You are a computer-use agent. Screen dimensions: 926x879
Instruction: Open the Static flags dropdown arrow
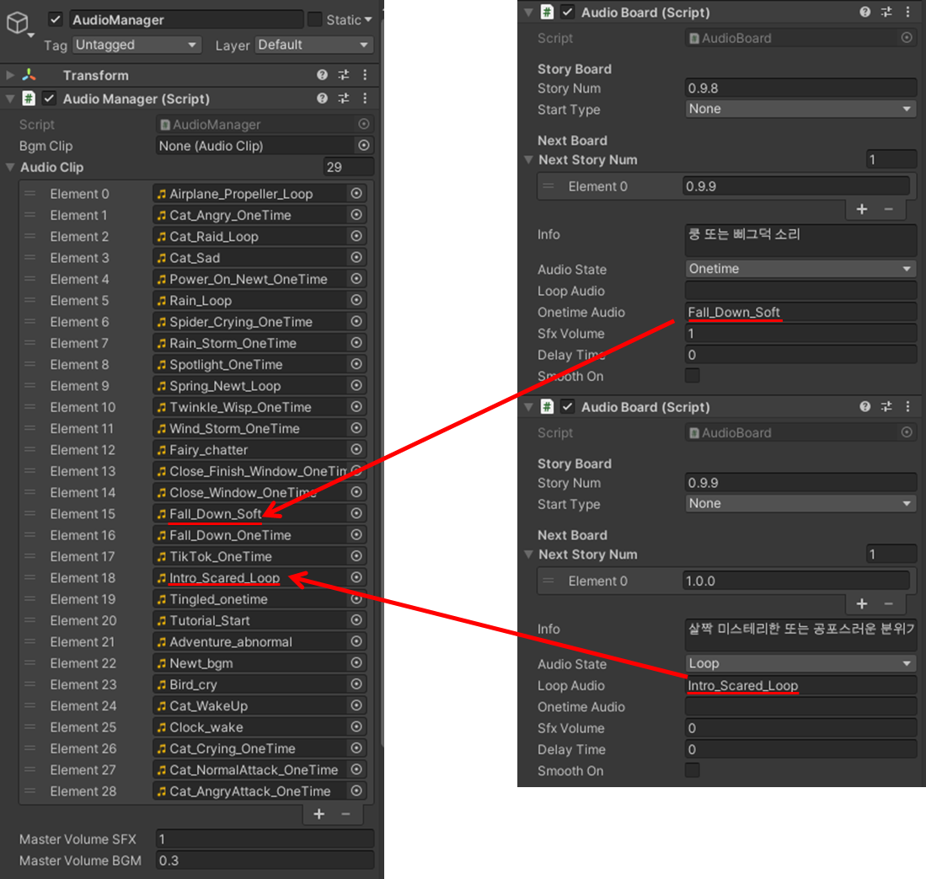click(368, 19)
